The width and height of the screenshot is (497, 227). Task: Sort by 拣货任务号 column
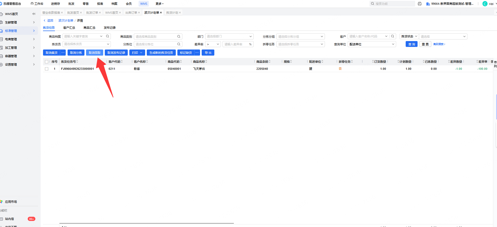(77, 62)
